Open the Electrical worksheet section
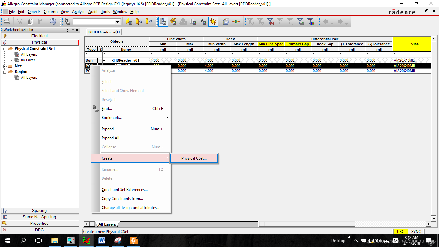 tap(40, 36)
